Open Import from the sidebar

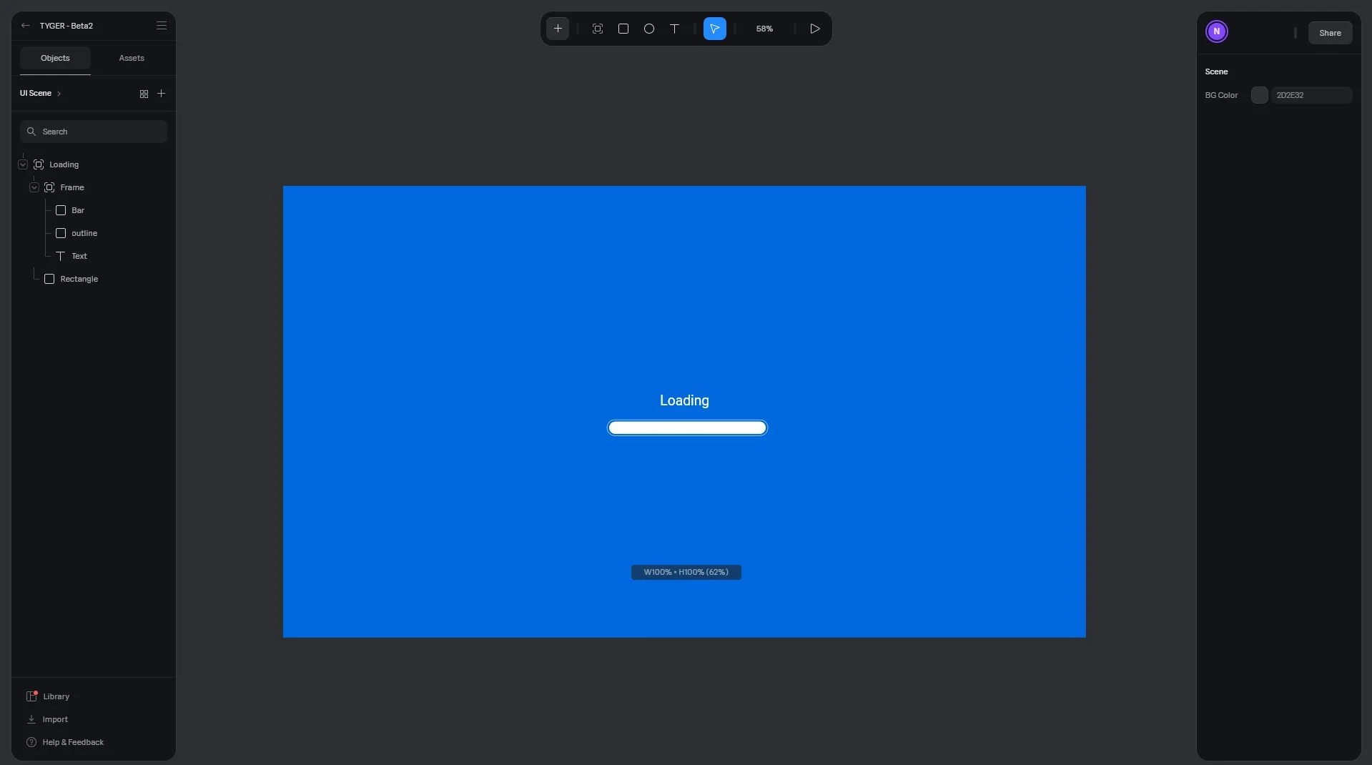tap(55, 719)
